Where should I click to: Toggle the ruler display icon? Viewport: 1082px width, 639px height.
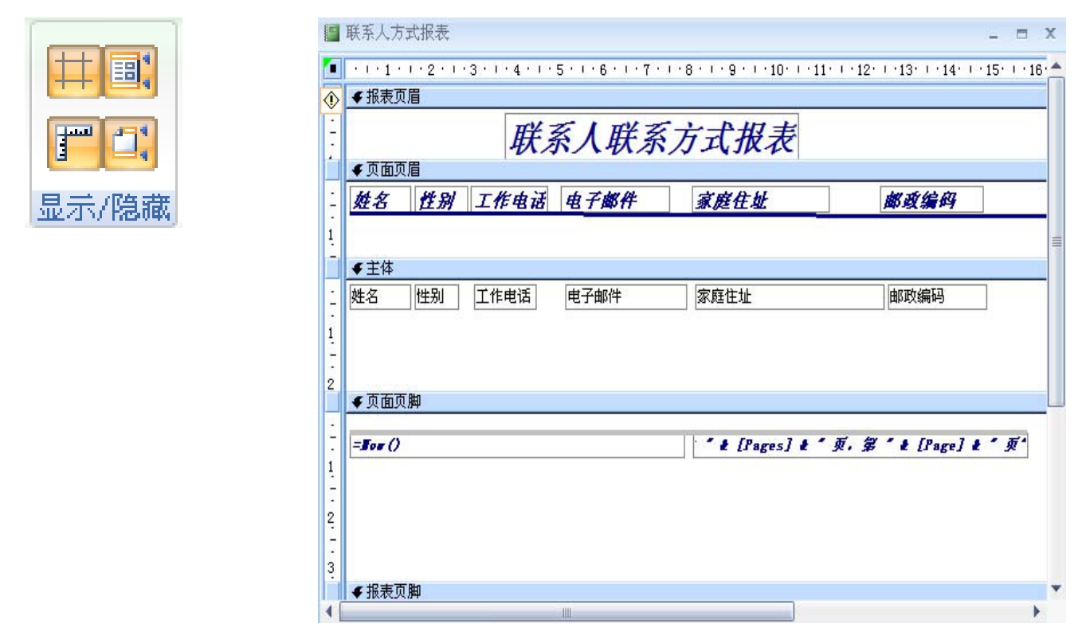coord(73,144)
